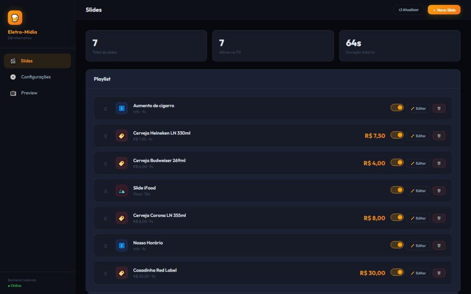Image resolution: width=471 pixels, height=294 pixels.
Task: Click the 64s total duration card
Action: tap(400, 45)
